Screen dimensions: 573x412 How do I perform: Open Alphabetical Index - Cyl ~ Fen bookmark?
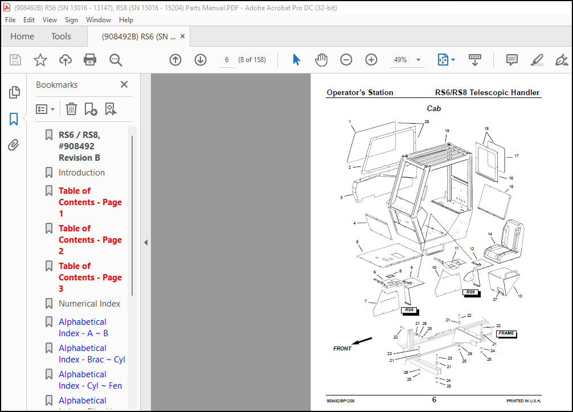coord(90,380)
